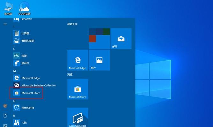Open Microsoft Store in app list

click(27, 93)
